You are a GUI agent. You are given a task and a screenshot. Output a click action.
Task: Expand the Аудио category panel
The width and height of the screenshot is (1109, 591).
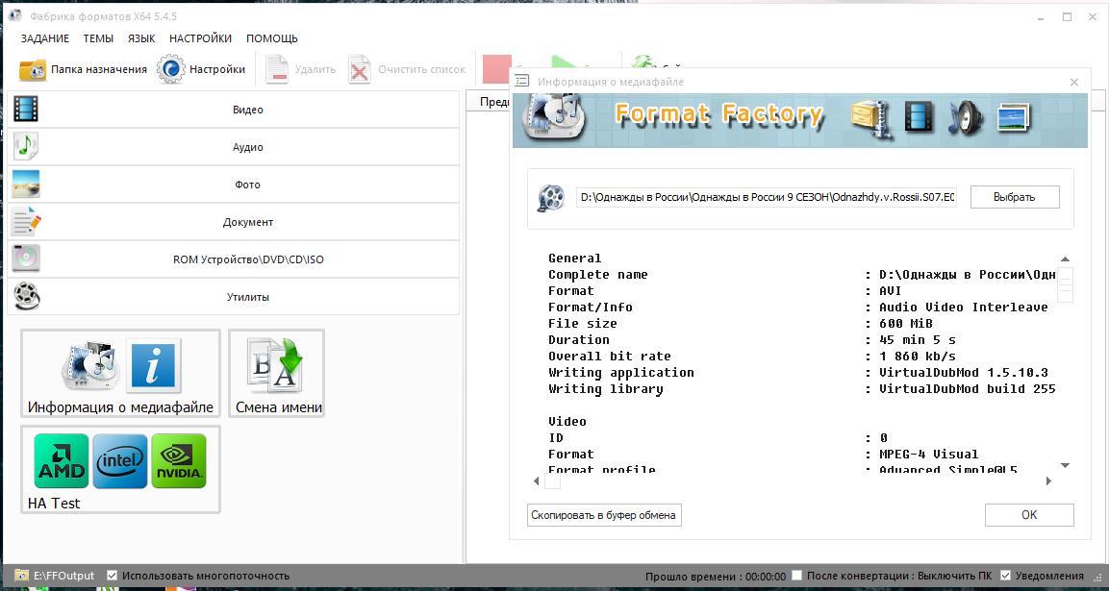pyautogui.click(x=234, y=147)
